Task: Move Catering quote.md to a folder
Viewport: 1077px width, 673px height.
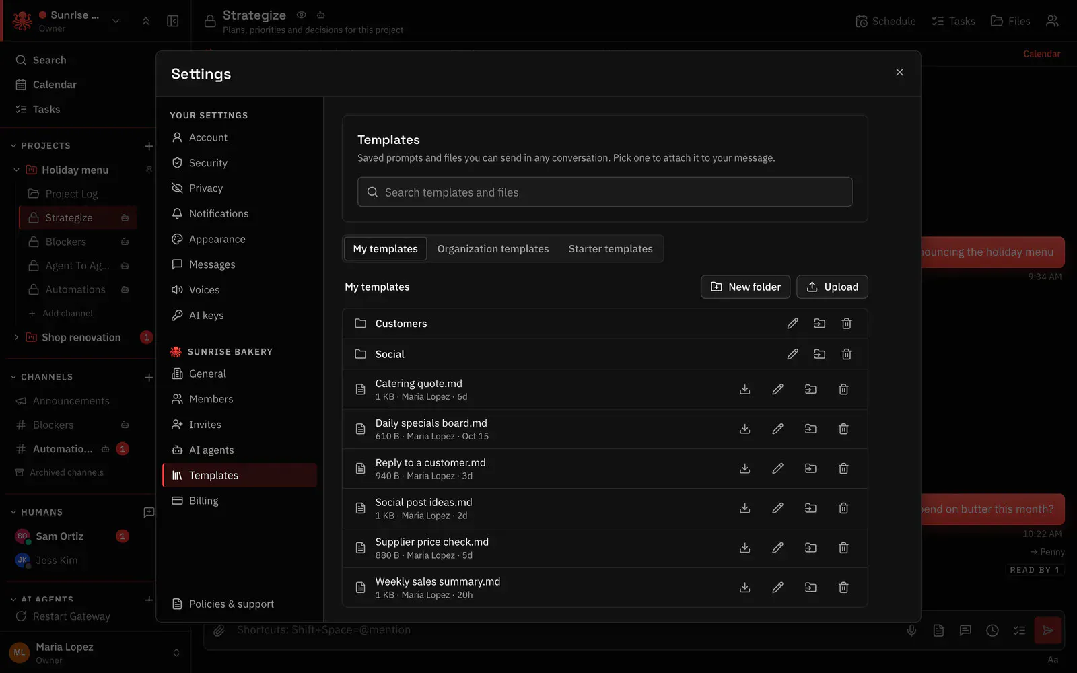Action: tap(810, 389)
